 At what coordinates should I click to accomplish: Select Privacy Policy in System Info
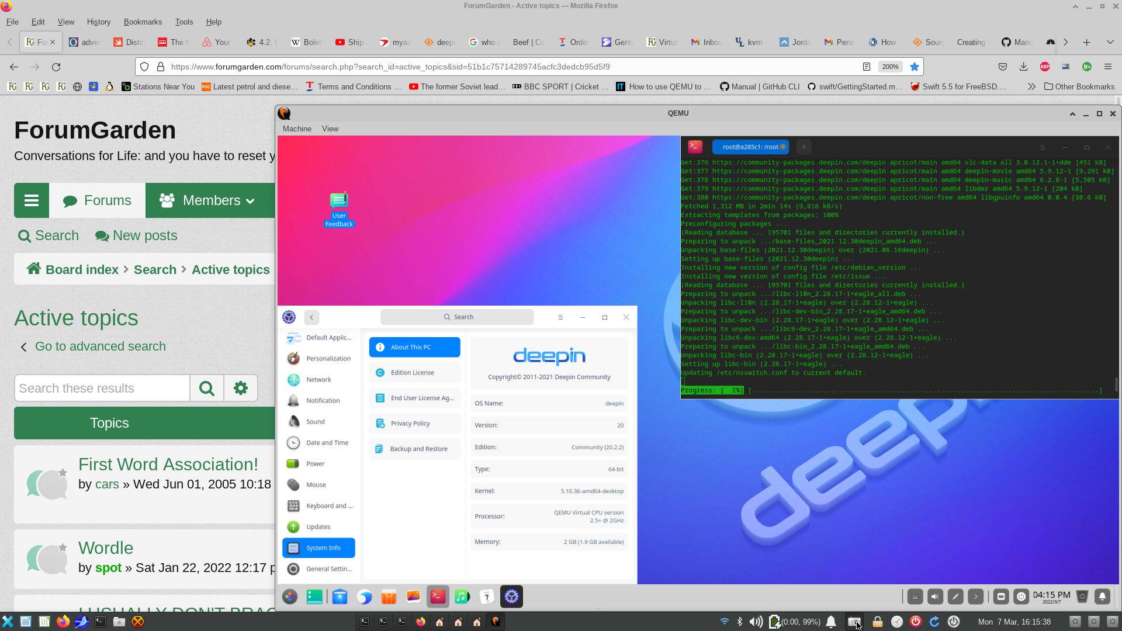414,424
